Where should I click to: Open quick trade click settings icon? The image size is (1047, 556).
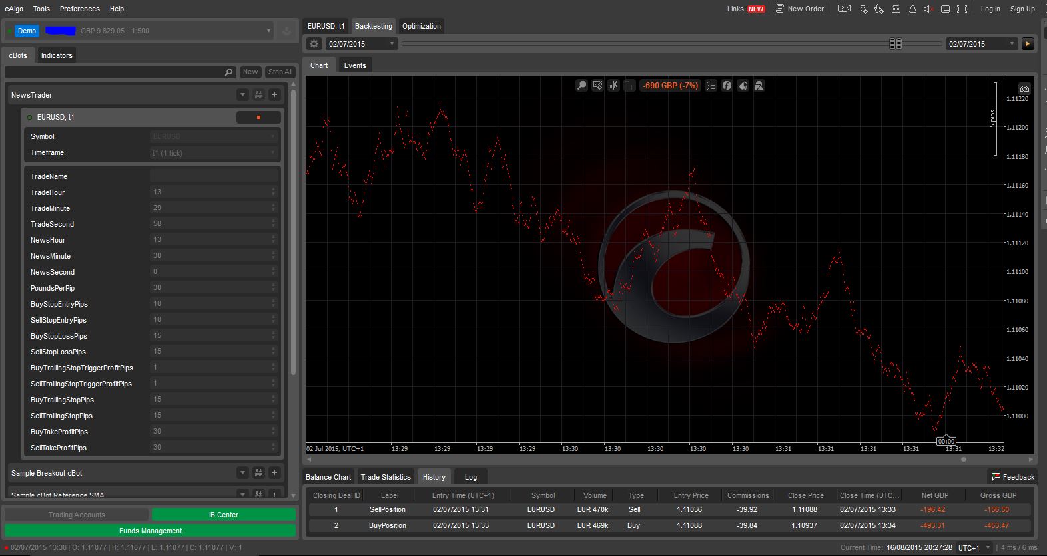(x=879, y=9)
